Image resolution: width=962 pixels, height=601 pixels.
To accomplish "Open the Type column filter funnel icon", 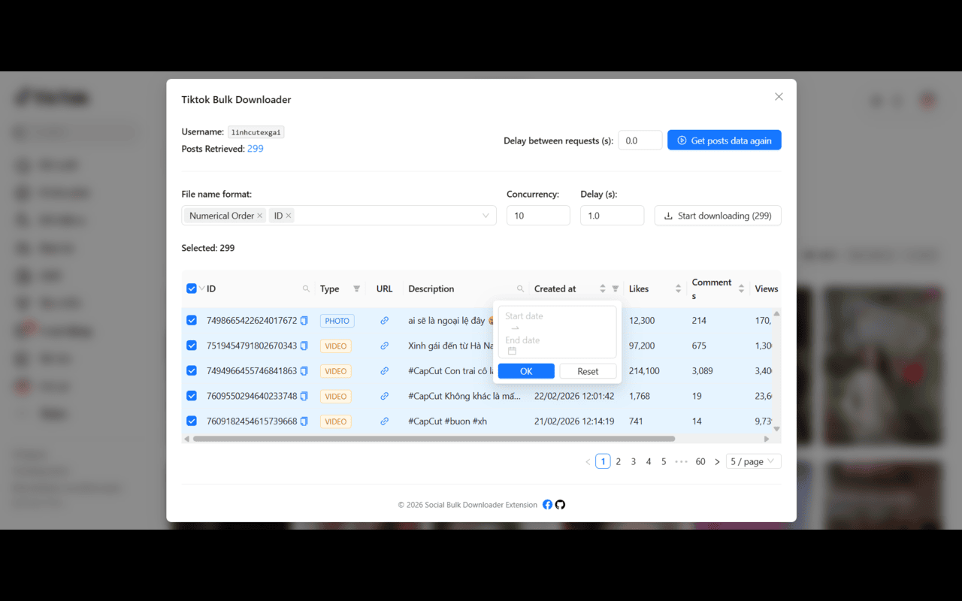I will click(x=356, y=288).
